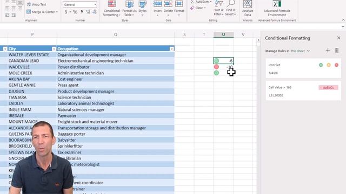Screen dimensions: 346x194
Task: Decrease indent in Alignment group
Action: tap(7, 15)
